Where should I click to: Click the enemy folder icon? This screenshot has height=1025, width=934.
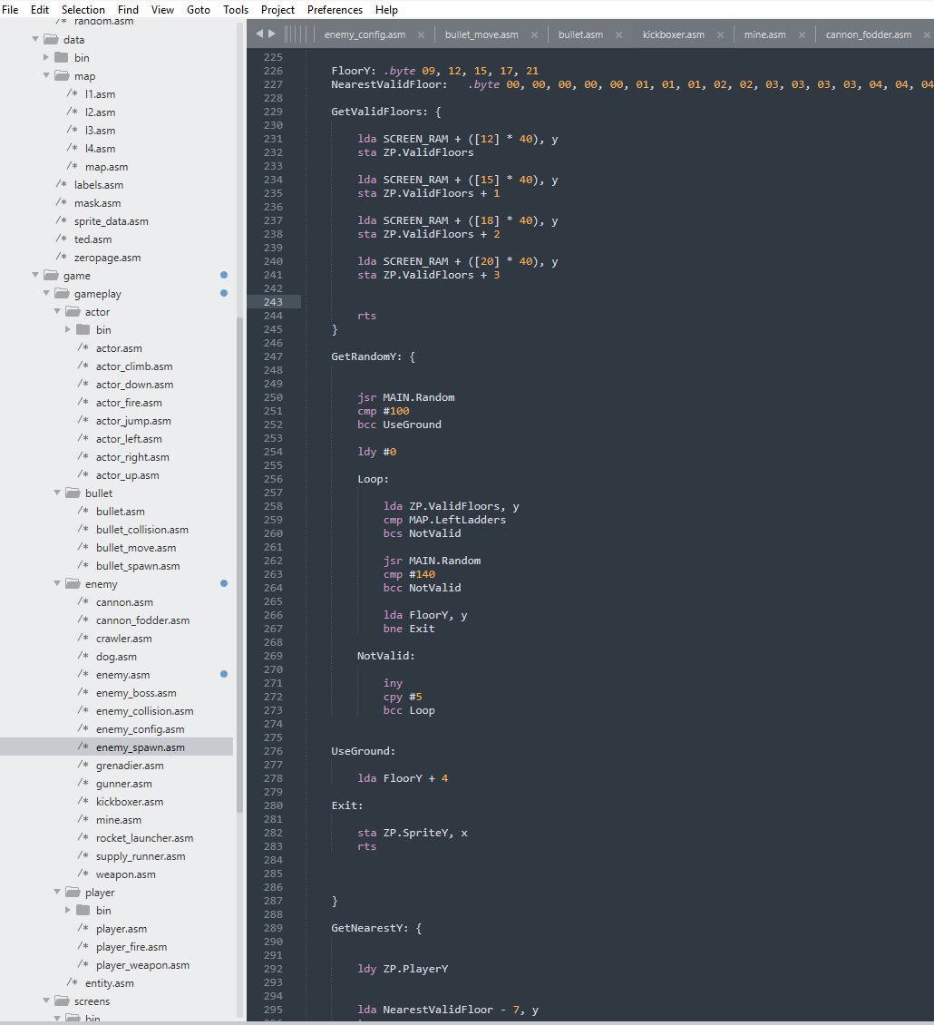point(73,584)
